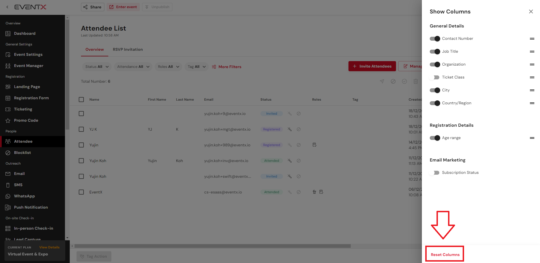Turn on the Subscription Status toggle

[x=435, y=173]
